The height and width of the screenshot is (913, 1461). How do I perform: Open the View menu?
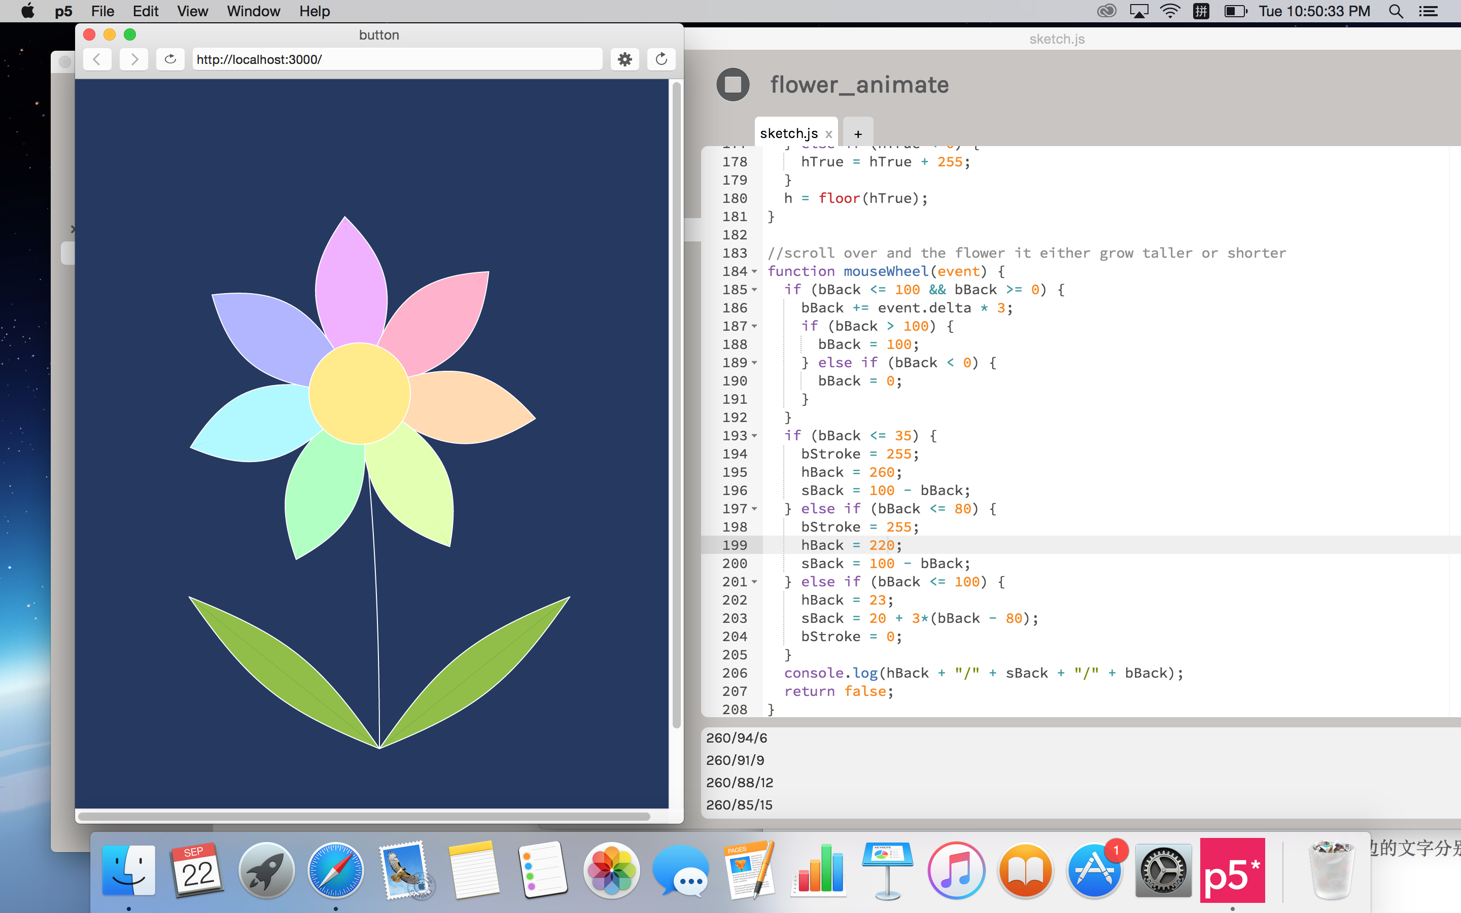point(192,11)
